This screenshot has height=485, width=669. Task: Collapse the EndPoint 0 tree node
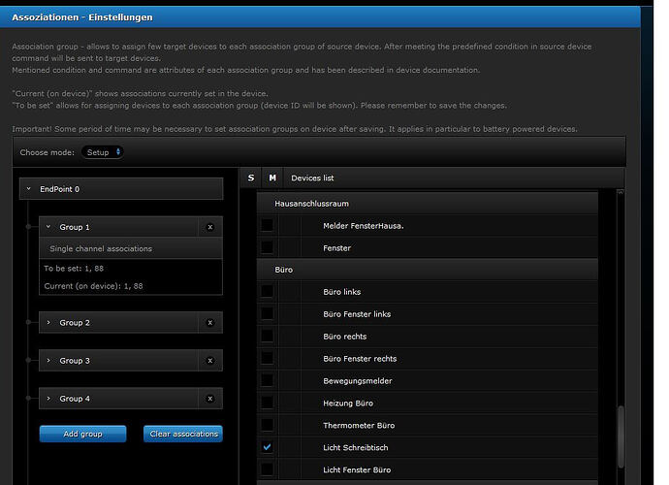click(28, 189)
